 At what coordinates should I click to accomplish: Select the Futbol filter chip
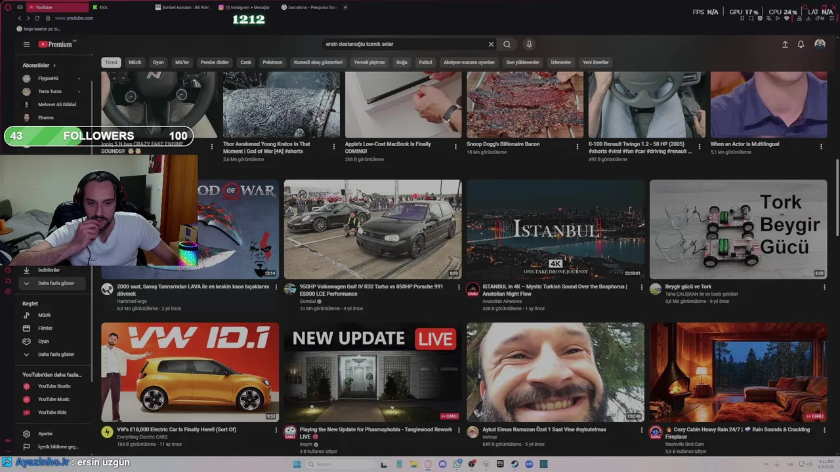coord(426,62)
